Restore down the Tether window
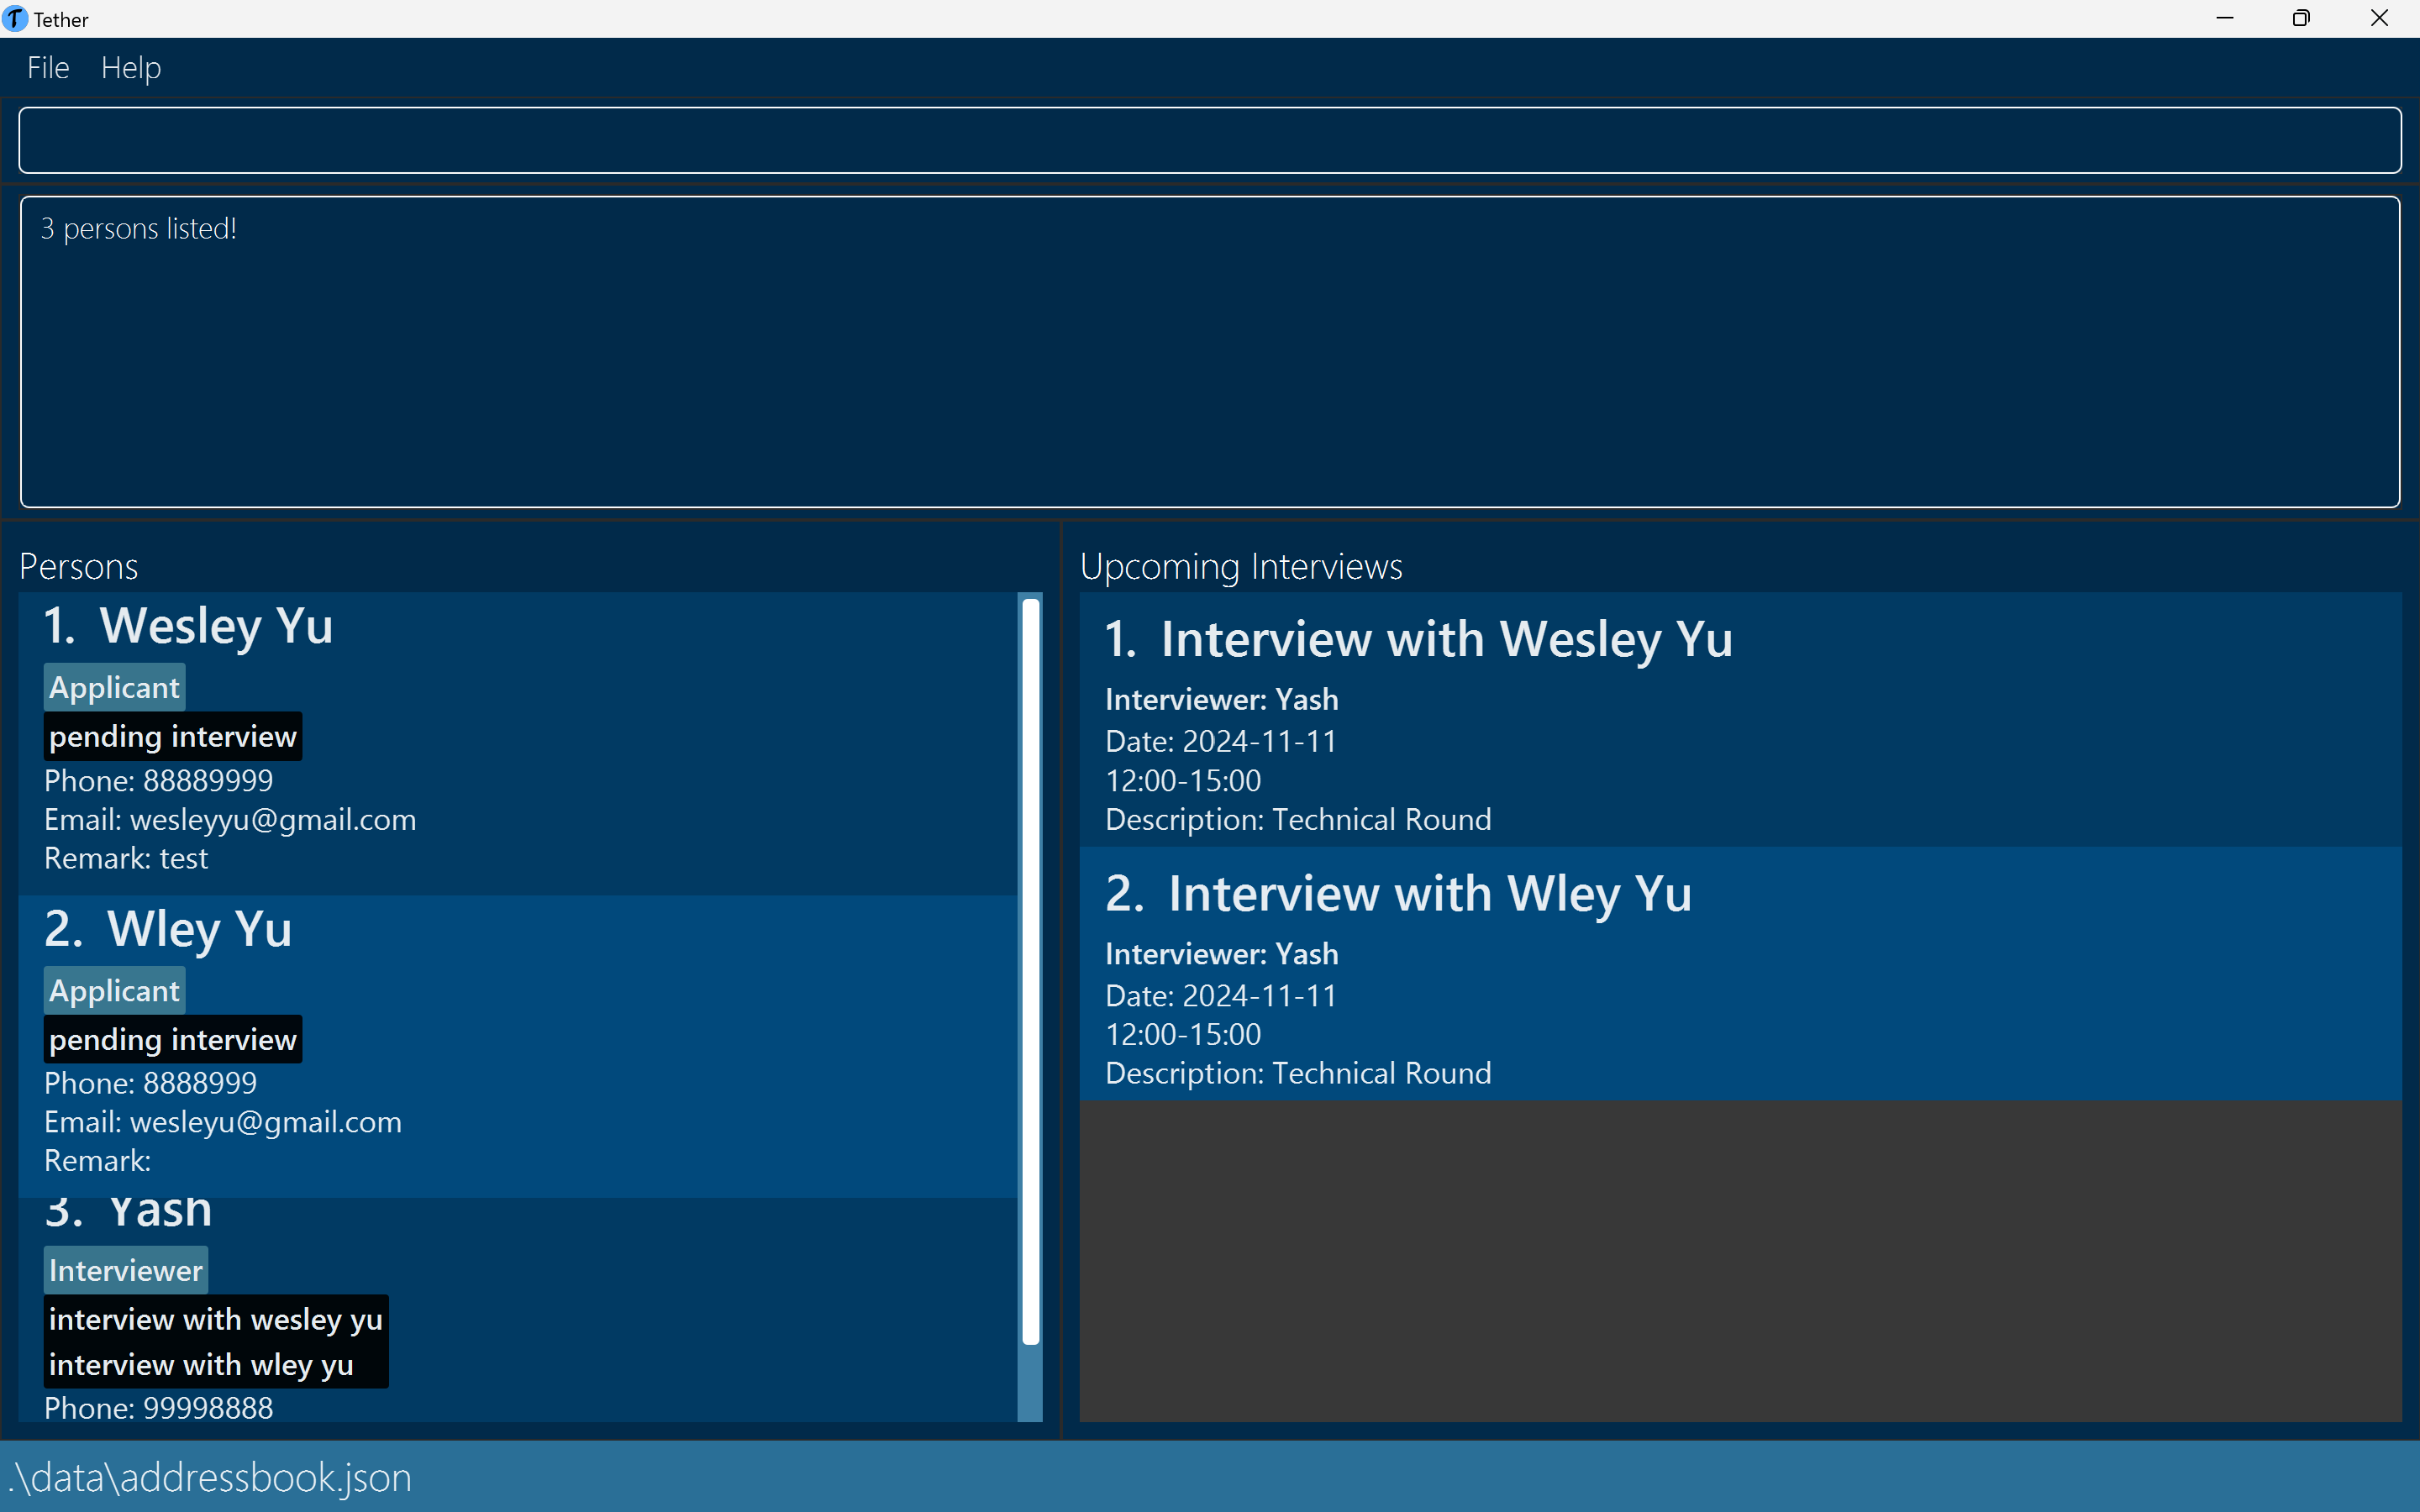This screenshot has width=2420, height=1512. [x=2301, y=19]
